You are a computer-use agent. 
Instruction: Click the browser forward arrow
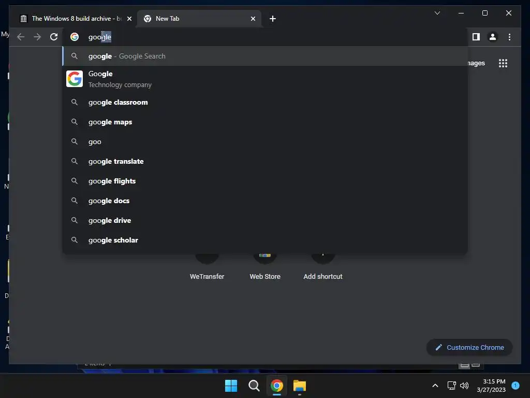click(37, 37)
